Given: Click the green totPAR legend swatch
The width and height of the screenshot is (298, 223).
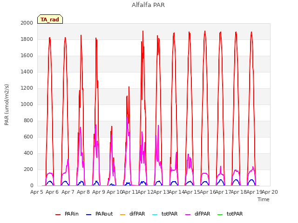Looking at the screenshot, I should pyautogui.click(x=220, y=215).
